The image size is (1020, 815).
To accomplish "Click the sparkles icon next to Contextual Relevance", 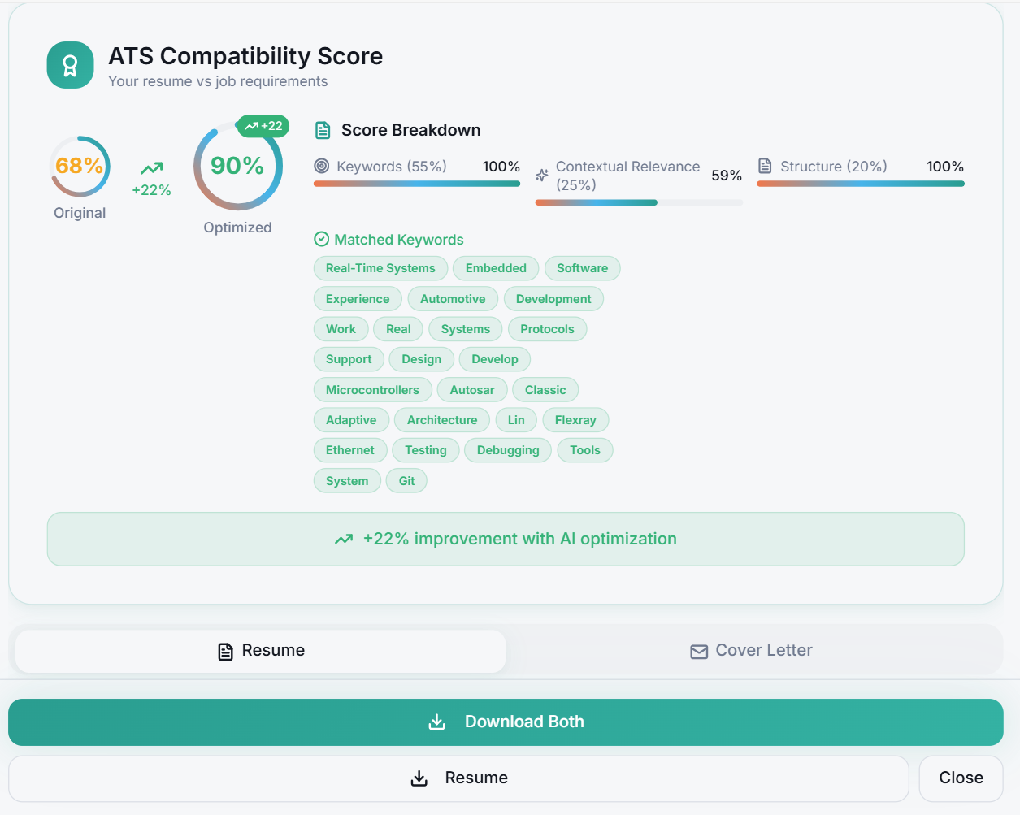I will (x=540, y=175).
